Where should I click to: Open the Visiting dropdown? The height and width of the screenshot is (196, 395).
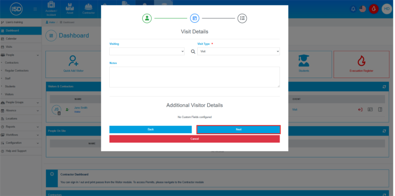click(x=147, y=52)
